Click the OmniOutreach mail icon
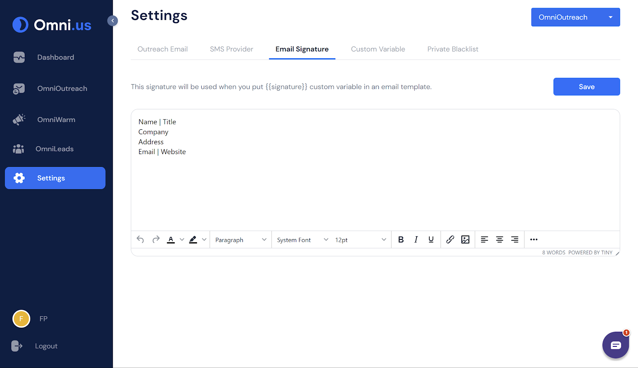Screen dimensions: 638x368 (x=19, y=89)
